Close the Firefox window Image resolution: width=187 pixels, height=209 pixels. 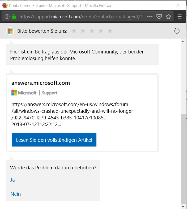pos(178,5)
